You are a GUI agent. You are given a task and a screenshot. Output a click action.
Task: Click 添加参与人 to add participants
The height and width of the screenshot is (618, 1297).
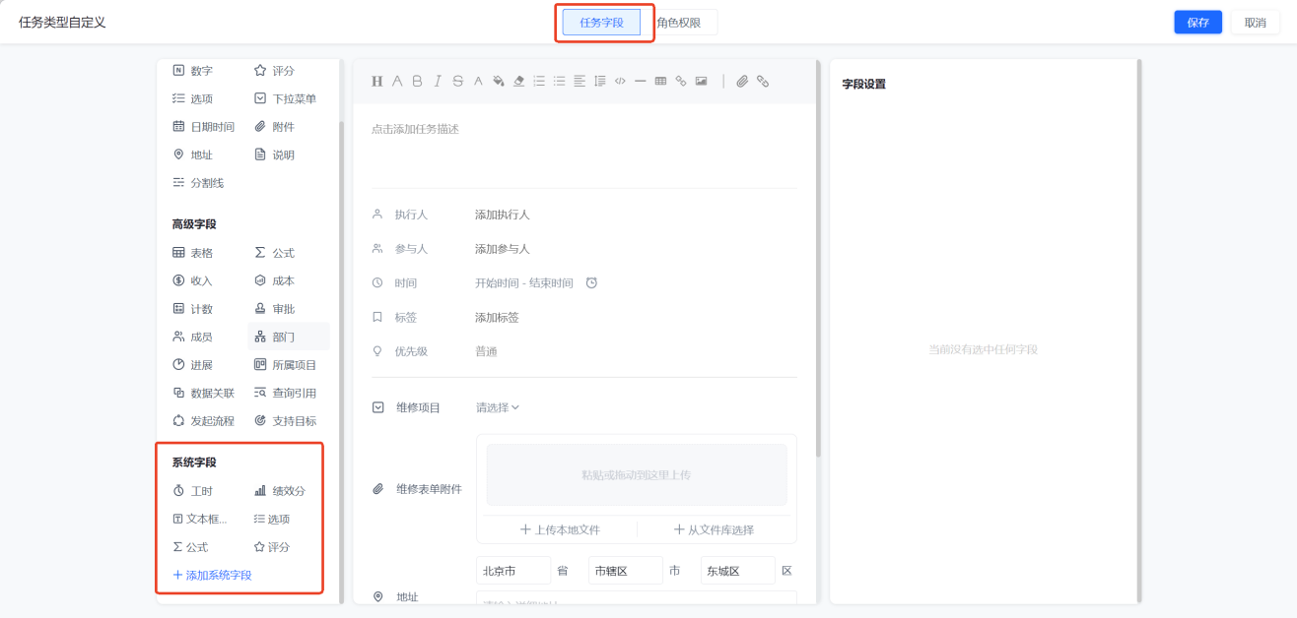503,249
